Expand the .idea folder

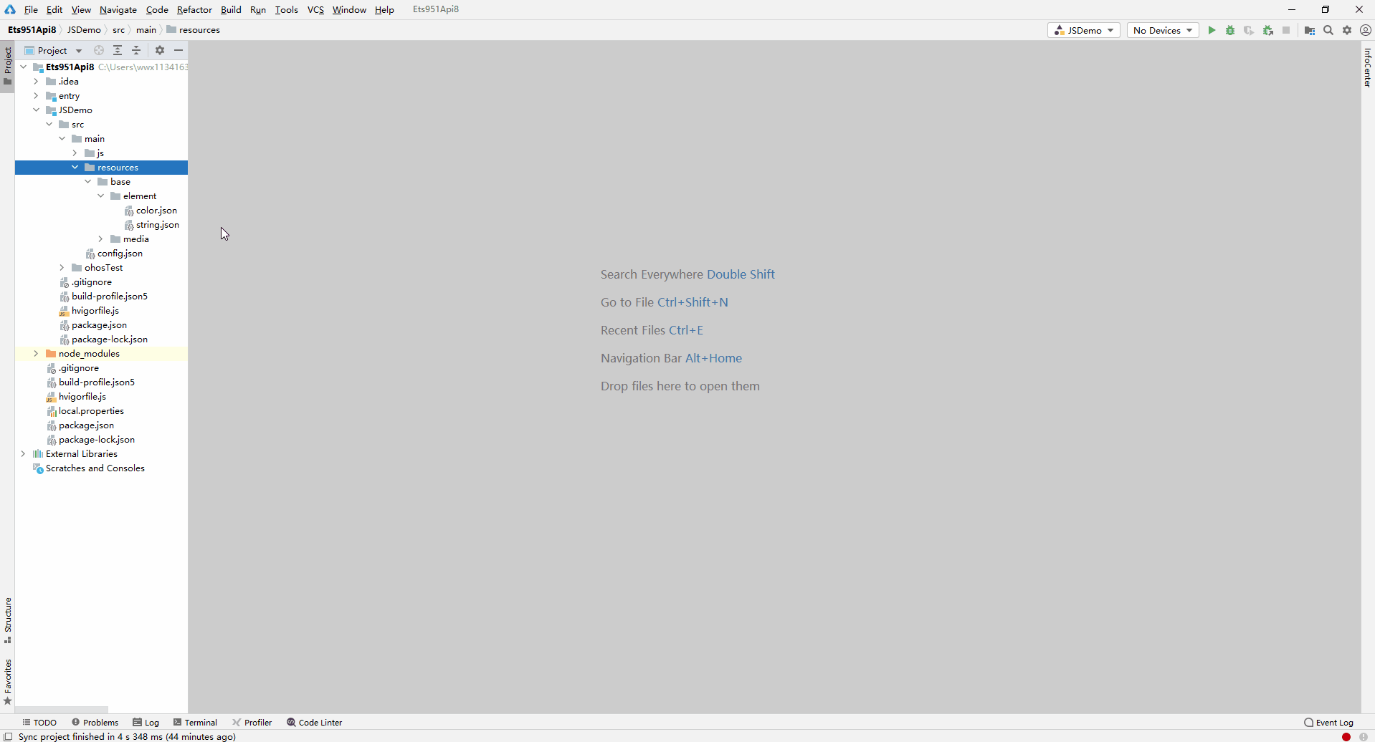[37, 81]
